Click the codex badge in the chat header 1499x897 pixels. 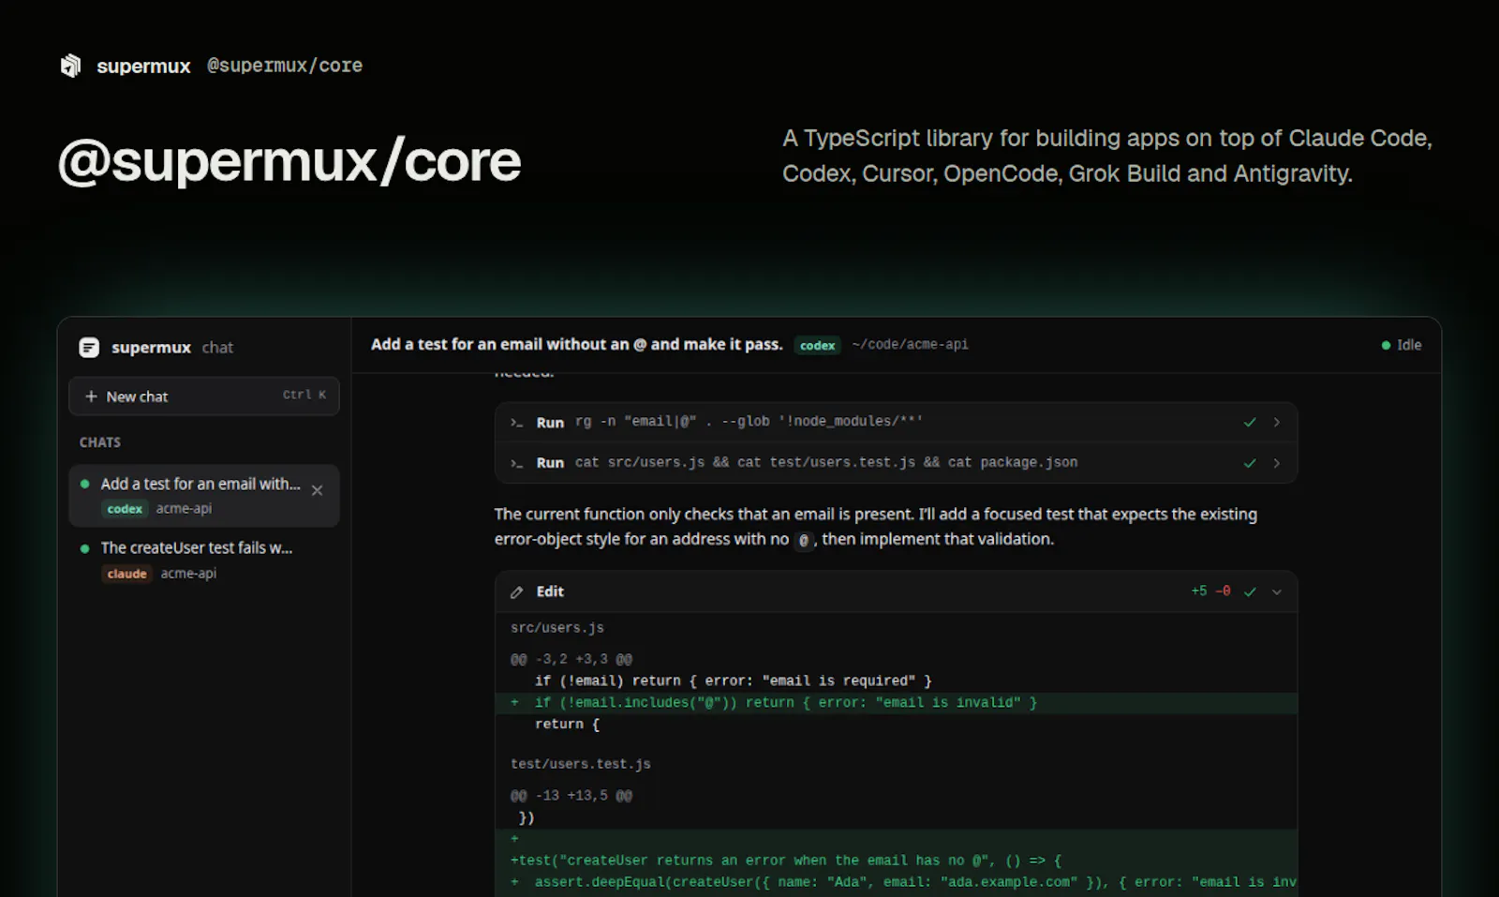[817, 345]
